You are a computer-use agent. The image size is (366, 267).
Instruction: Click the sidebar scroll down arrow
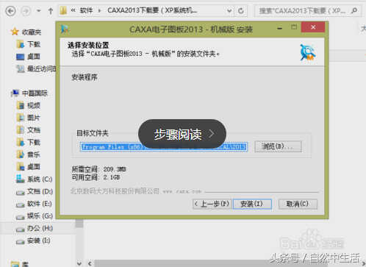(79, 264)
